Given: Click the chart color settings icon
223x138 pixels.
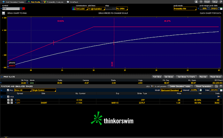Looking at the screenshot, I should [74, 9].
